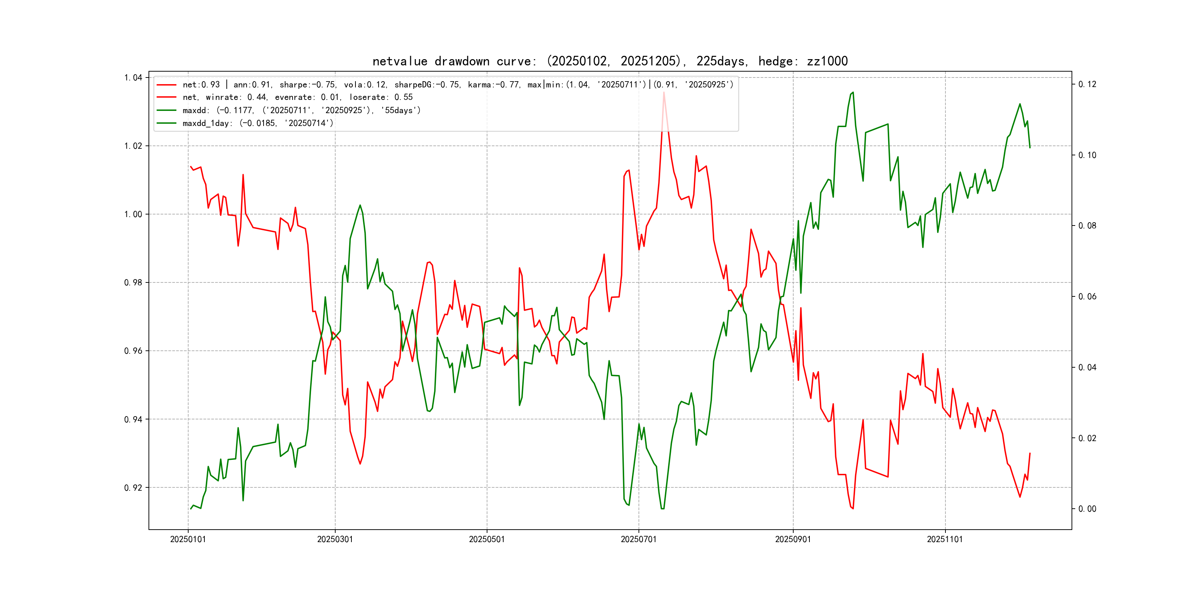Click the left axis tick label 0.96
This screenshot has height=595, width=1191.
click(133, 351)
